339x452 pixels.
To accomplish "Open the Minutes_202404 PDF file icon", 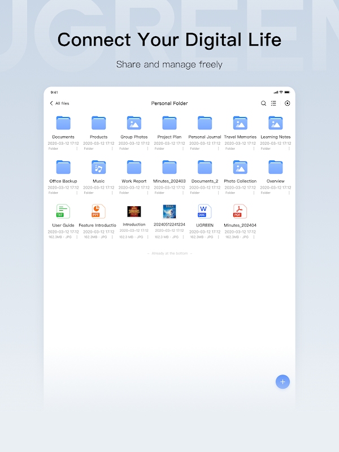I will point(240,211).
